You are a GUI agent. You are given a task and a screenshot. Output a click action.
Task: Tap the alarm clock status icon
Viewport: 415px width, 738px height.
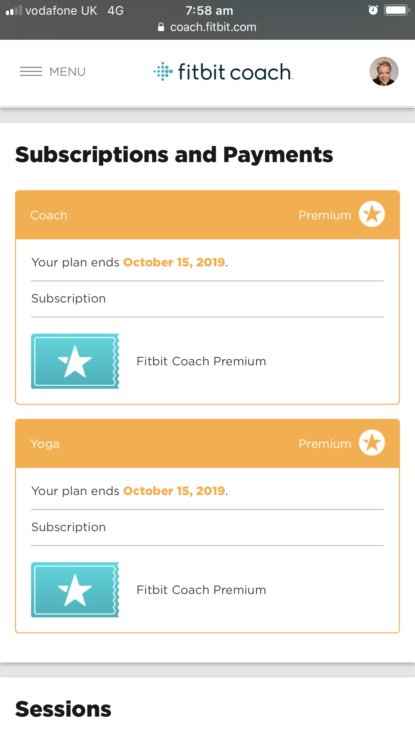(x=373, y=10)
